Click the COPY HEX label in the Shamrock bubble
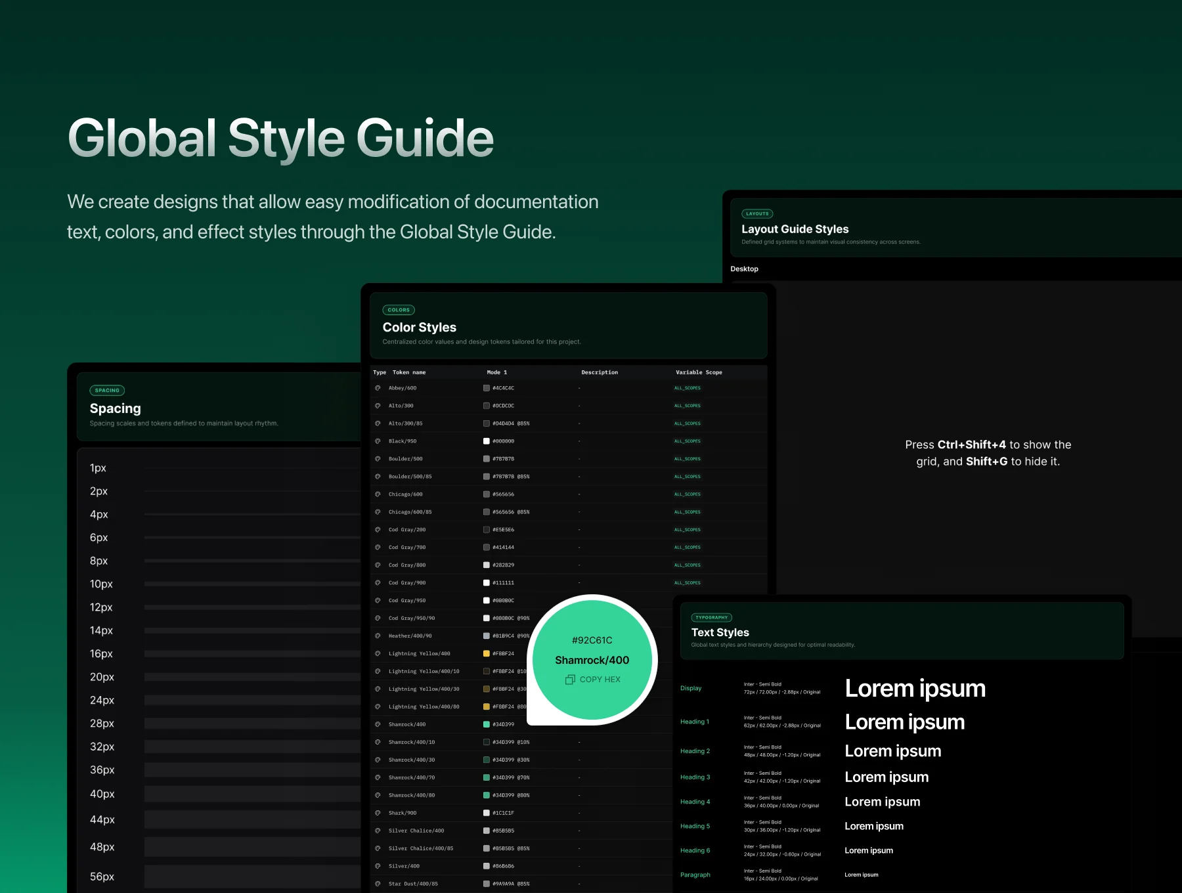 [600, 680]
